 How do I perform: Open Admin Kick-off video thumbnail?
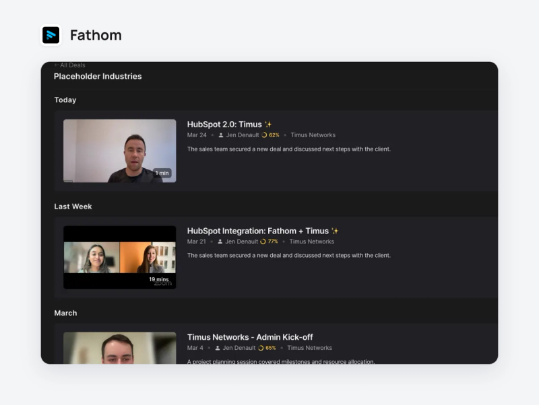[x=120, y=348]
